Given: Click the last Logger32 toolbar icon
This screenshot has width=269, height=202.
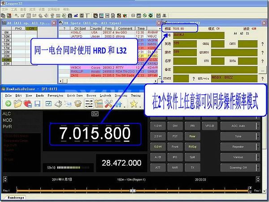Looking at the screenshot, I should point(165,16).
